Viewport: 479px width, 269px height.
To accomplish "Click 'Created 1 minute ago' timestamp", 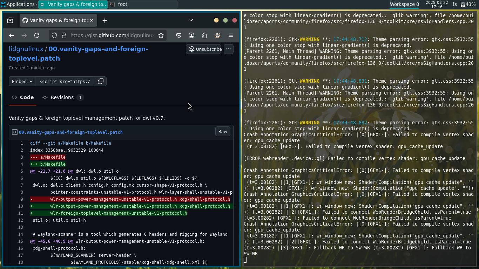I will click(32, 68).
